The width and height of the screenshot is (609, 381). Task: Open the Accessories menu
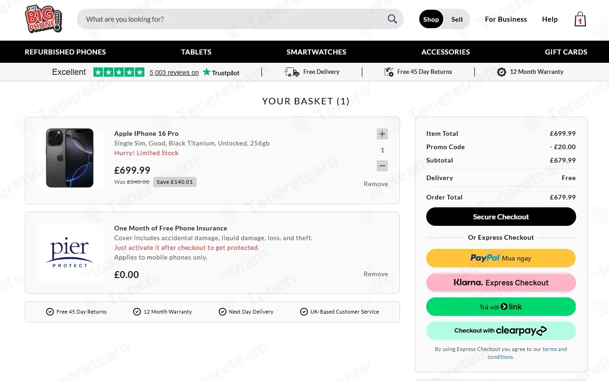[446, 52]
